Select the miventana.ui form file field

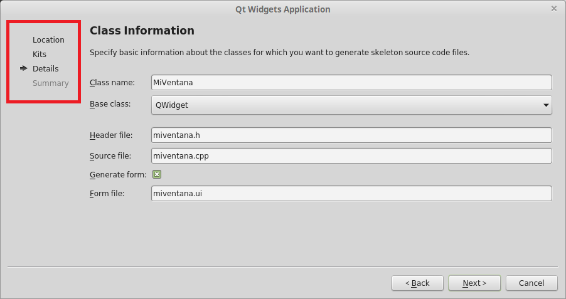(351, 194)
